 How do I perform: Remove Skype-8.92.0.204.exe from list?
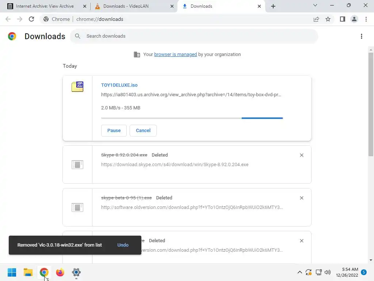point(301,155)
